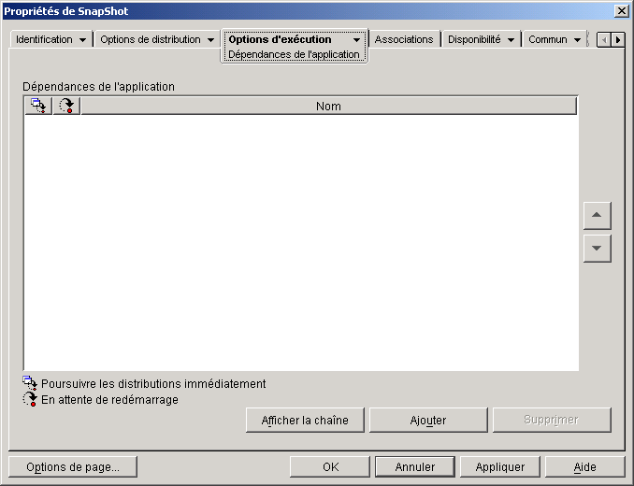Image resolution: width=634 pixels, height=486 pixels.
Task: Click the Appliquer button
Action: click(500, 467)
